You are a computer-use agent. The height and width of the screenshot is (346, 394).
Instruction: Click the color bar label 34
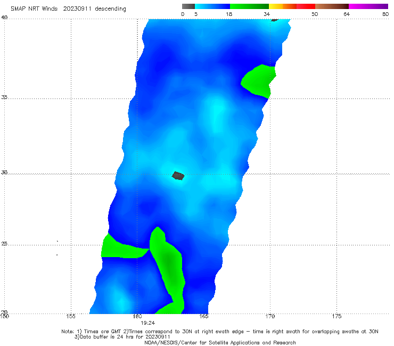click(267, 14)
